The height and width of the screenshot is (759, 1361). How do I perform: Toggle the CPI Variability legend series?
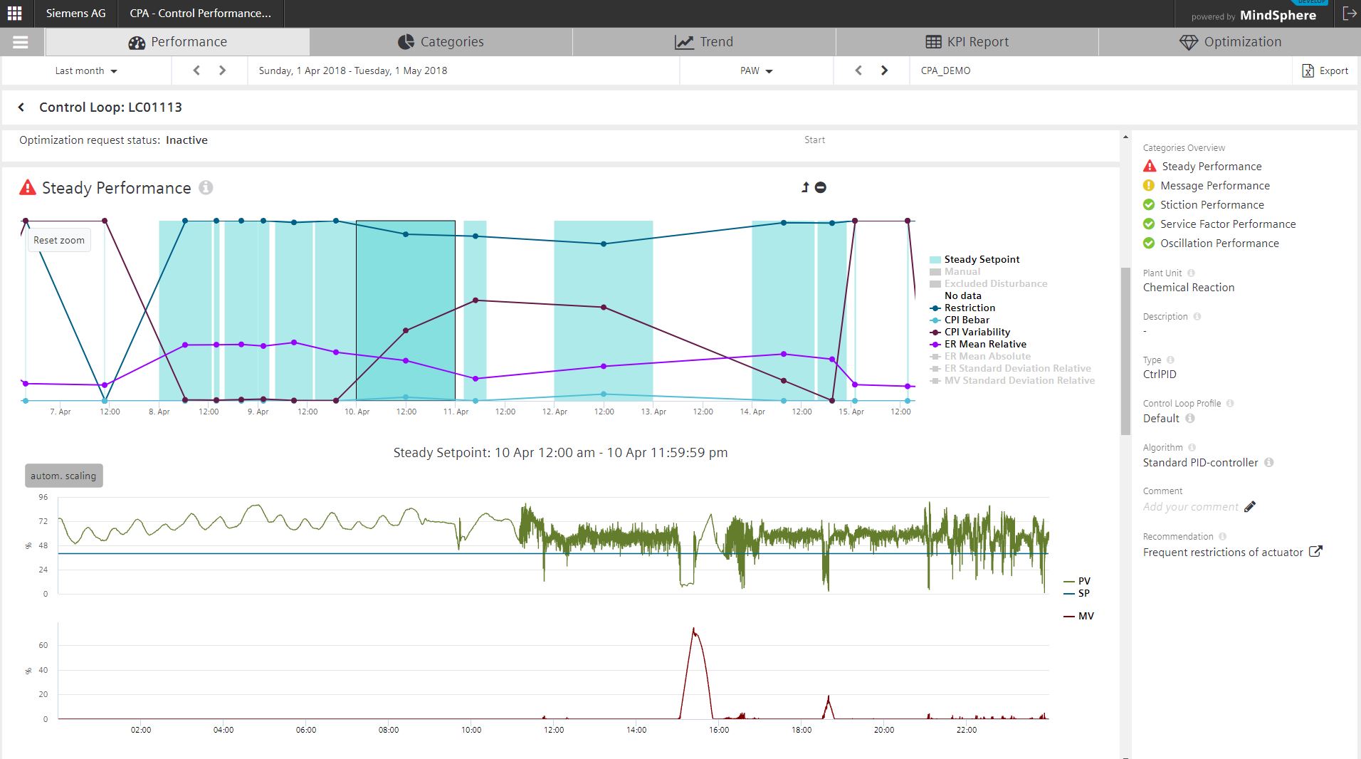(x=976, y=332)
